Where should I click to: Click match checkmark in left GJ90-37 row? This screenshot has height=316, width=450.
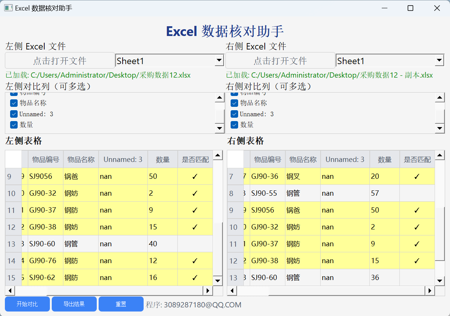click(x=195, y=210)
